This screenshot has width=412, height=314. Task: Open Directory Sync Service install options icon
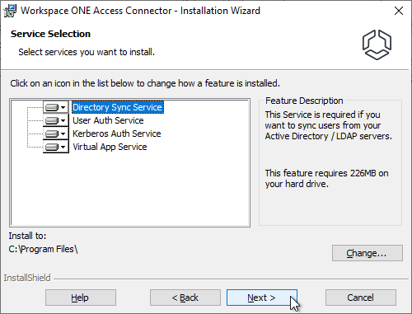pos(56,107)
